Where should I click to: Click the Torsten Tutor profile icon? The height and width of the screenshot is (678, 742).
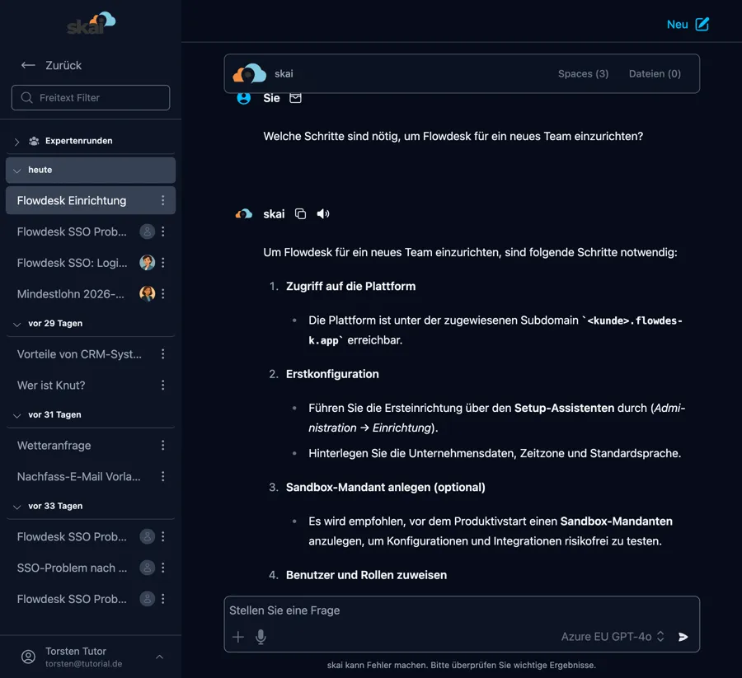28,657
